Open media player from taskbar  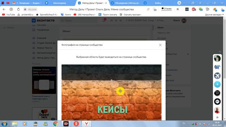pos(25,124)
